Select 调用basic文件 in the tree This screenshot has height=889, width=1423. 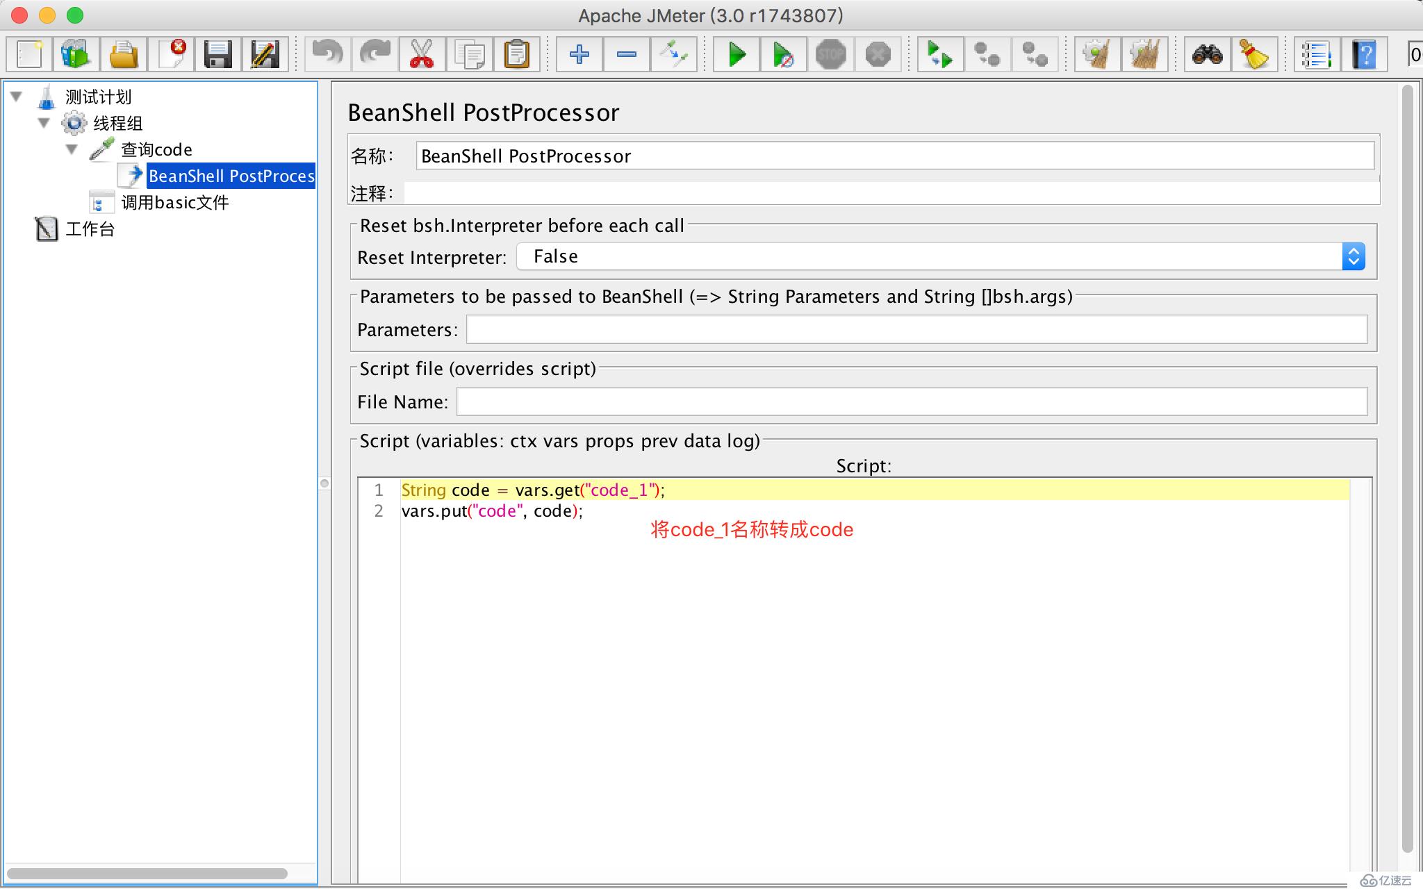(174, 203)
